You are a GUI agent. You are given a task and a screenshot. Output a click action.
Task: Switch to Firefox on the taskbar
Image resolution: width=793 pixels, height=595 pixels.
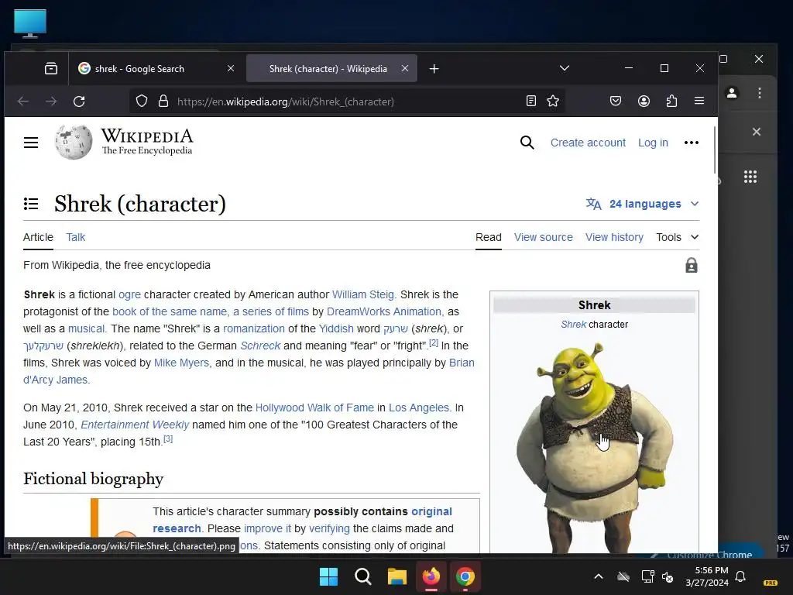(x=431, y=576)
